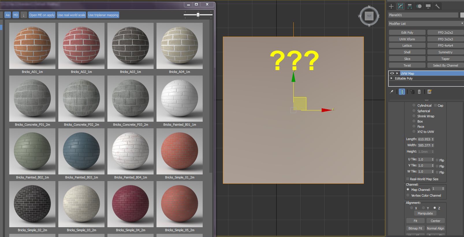Toggle UVW Map modifier visibility eye
464x237 pixels.
tap(392, 74)
